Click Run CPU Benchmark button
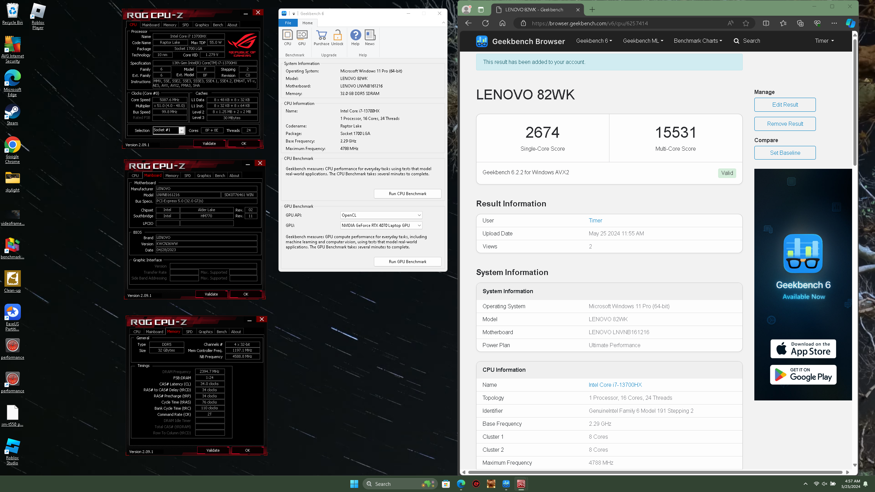 tap(407, 194)
